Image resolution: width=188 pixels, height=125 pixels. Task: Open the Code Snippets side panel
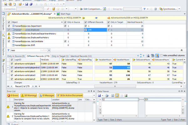click(3, 21)
